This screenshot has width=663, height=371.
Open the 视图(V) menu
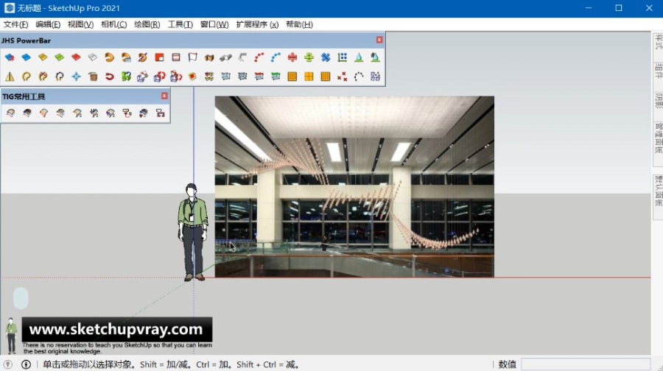(x=80, y=24)
